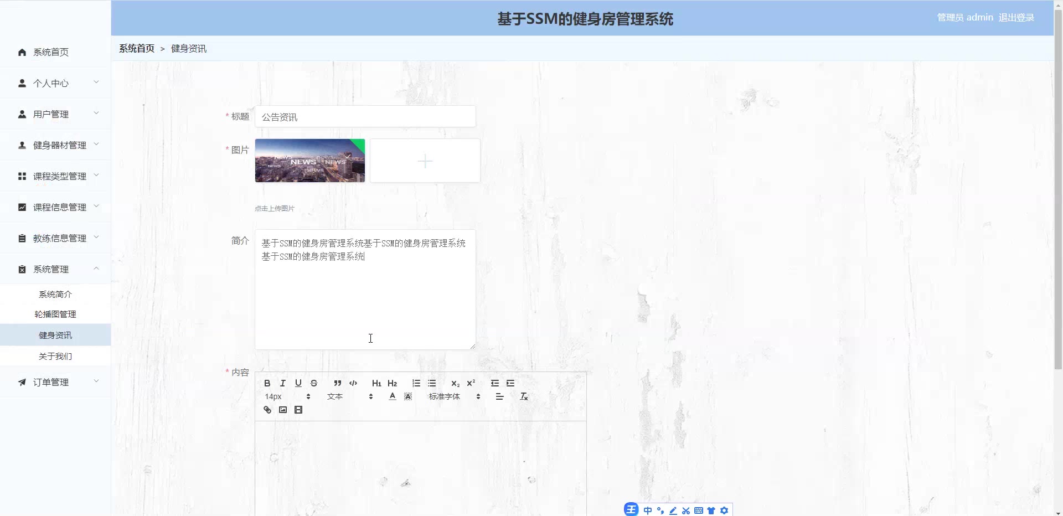Apply Heading 1 style
Image resolution: width=1063 pixels, height=516 pixels.
click(x=376, y=383)
